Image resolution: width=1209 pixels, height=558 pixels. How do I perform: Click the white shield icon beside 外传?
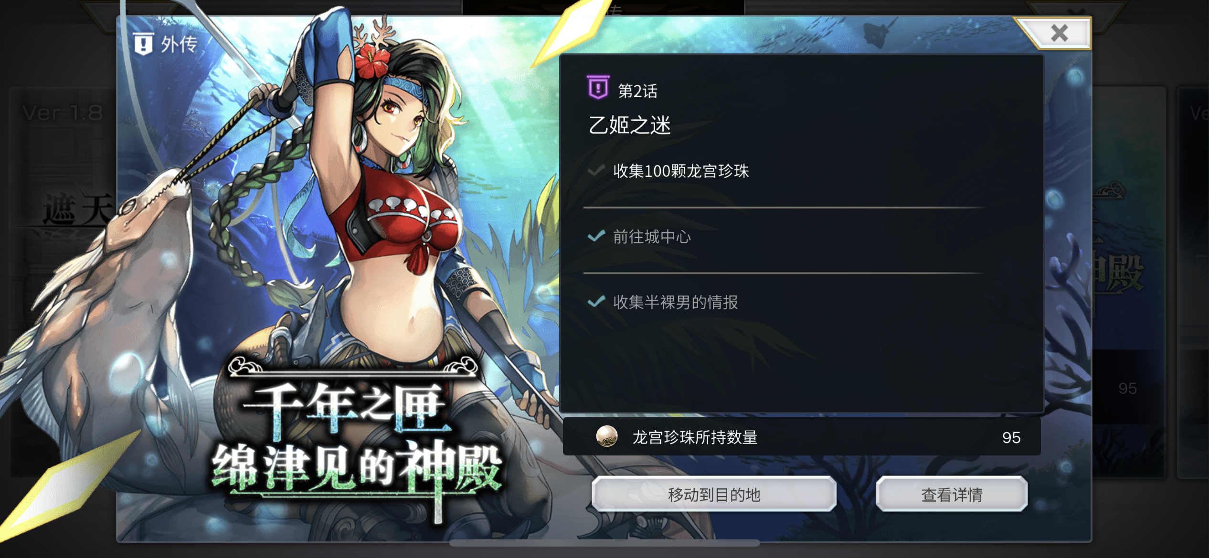(143, 44)
